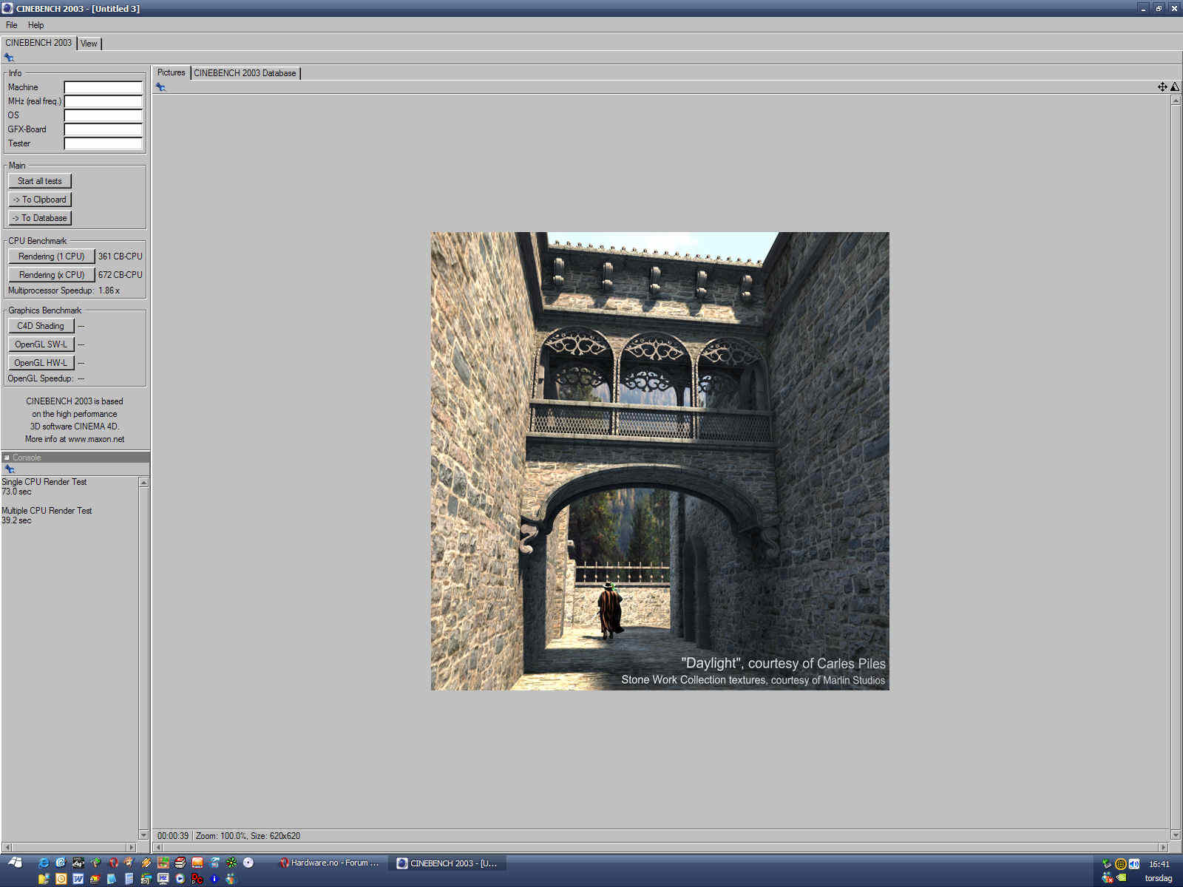Image resolution: width=1183 pixels, height=887 pixels.
Task: Click the GFX-Board input field
Action: pyautogui.click(x=103, y=129)
